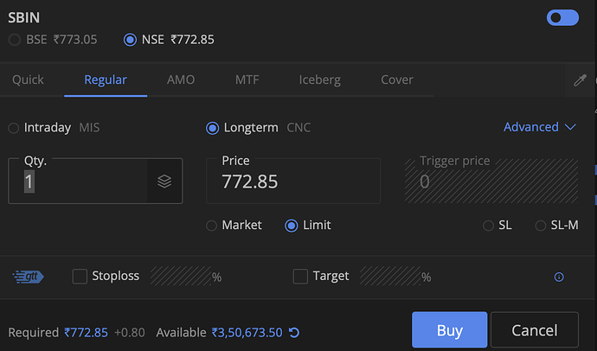Screen dimensions: 597x351
Task: Select the SL-M order type
Action: pyautogui.click(x=541, y=226)
